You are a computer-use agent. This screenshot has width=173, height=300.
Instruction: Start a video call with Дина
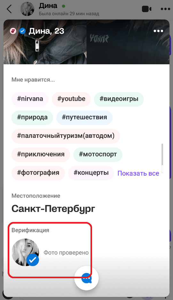coord(146,9)
